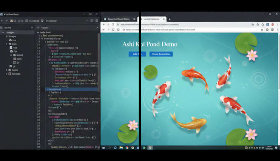
Task: Click the back arrow in the editor toolbar
Action: (2, 21)
